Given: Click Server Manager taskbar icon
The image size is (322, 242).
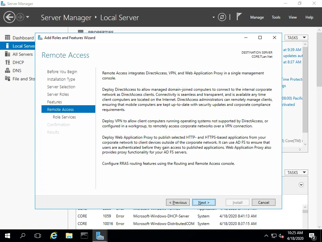Looking at the screenshot, I should click(x=100, y=236).
